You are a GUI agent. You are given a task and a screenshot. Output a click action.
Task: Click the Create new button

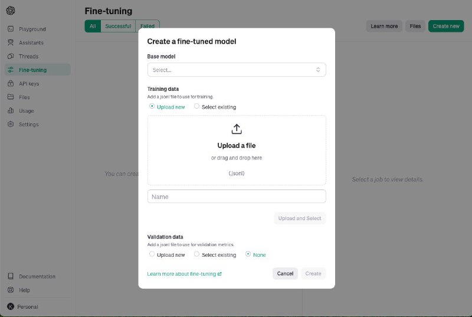[x=446, y=26]
